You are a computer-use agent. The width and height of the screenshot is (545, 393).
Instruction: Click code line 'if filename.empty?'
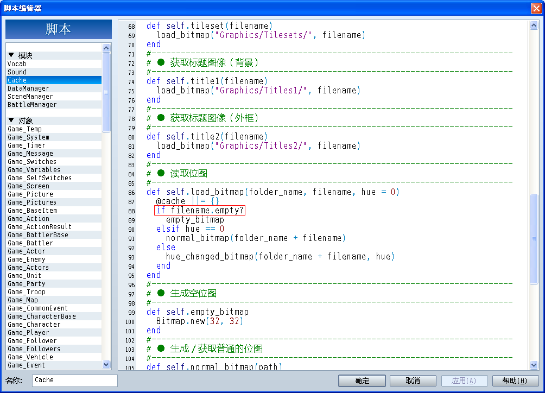[x=200, y=211]
